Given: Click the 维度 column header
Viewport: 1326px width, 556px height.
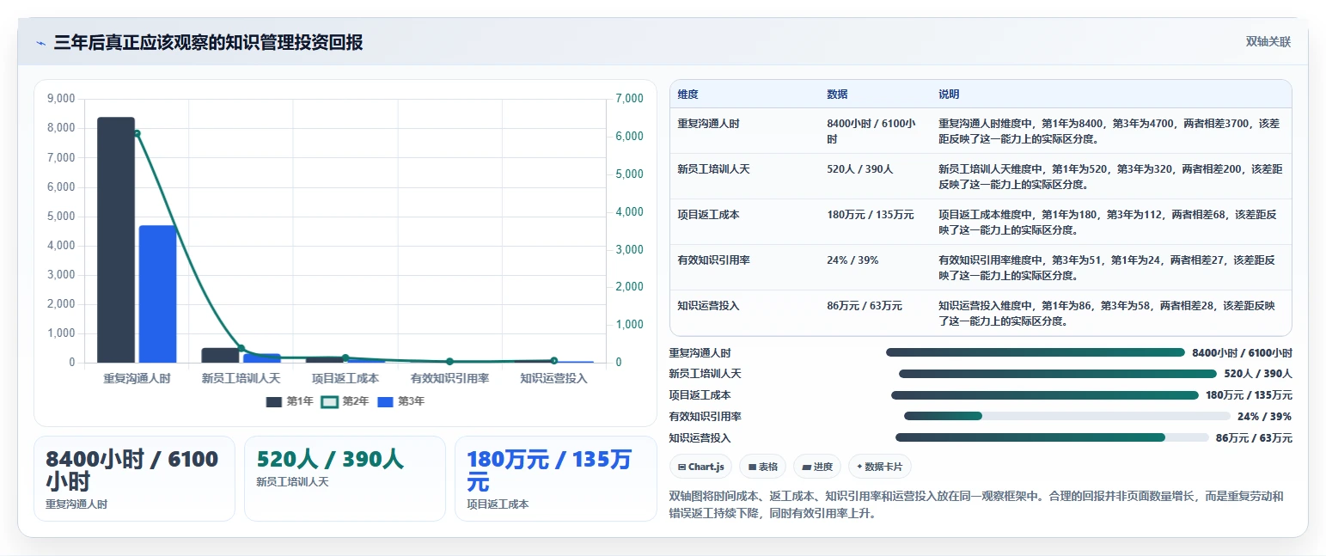Looking at the screenshot, I should pos(687,95).
